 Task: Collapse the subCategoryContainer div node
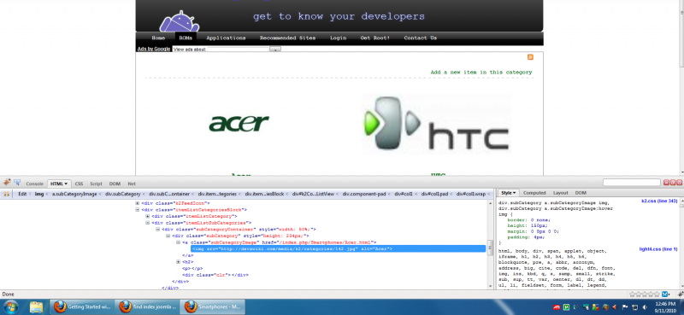tap(158, 229)
